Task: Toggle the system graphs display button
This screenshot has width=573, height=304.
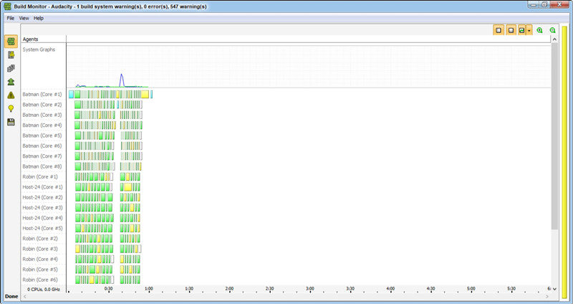Action: click(522, 30)
